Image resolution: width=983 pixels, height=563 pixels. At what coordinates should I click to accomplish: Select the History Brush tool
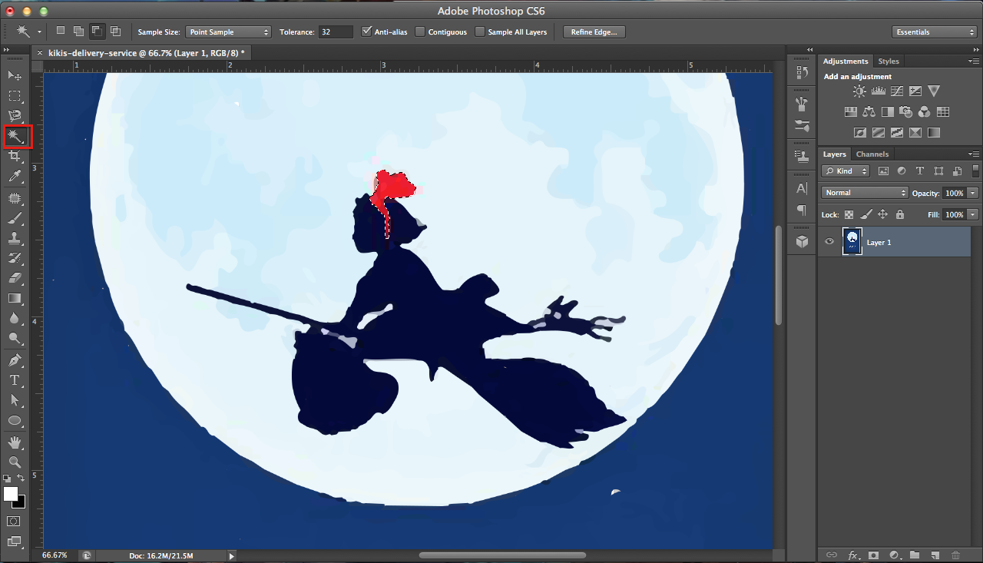tap(15, 259)
